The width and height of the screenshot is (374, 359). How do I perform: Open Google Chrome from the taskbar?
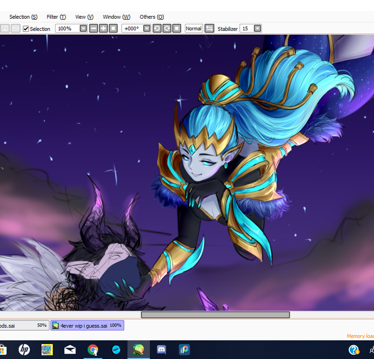(x=93, y=350)
